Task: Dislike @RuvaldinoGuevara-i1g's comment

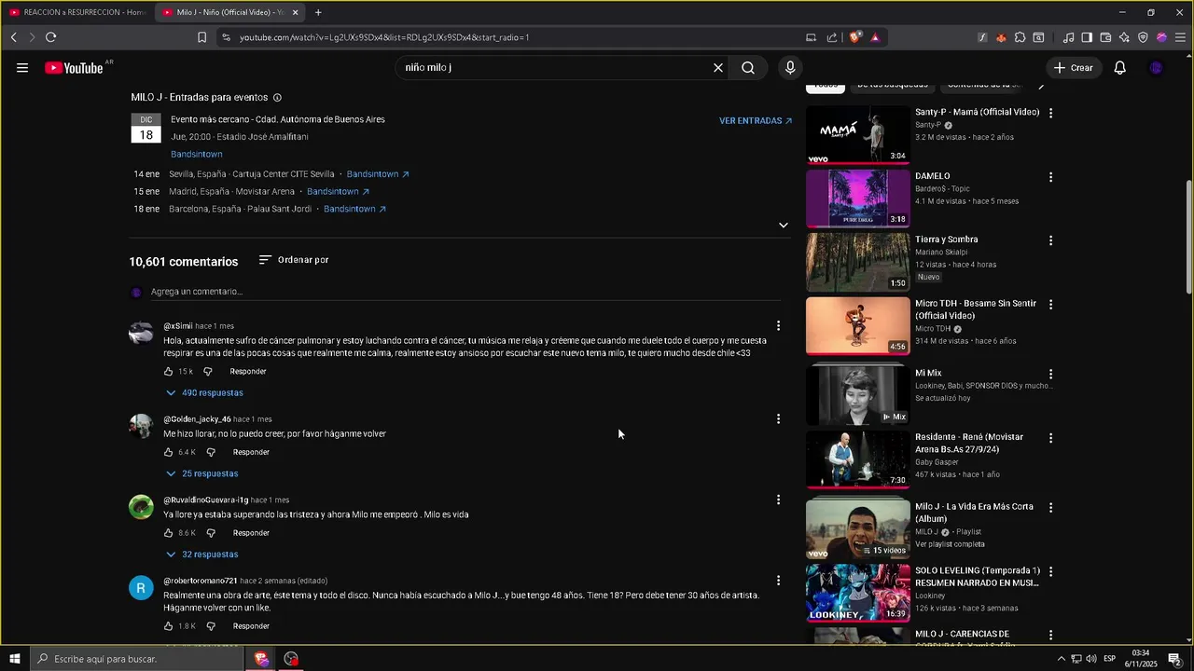Action: [x=211, y=534]
